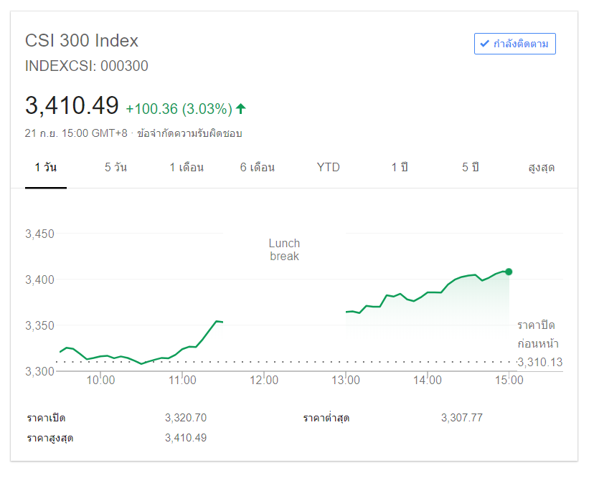The image size is (594, 478).
Task: Switch to the 5 วัน tab
Action: (x=115, y=168)
